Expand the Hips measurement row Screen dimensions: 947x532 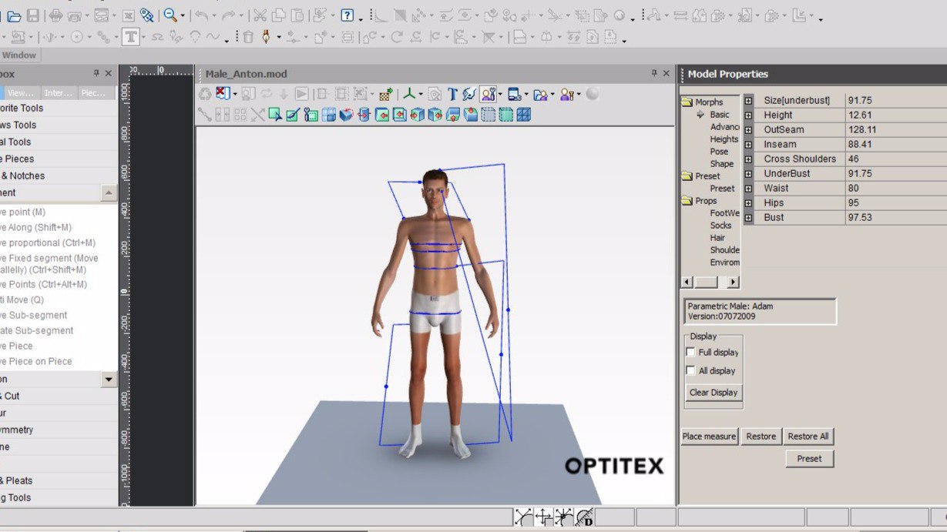tap(748, 203)
